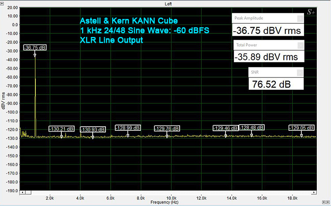
Task: Click the horizontal scrollbar left arrow
Action: [22, 193]
